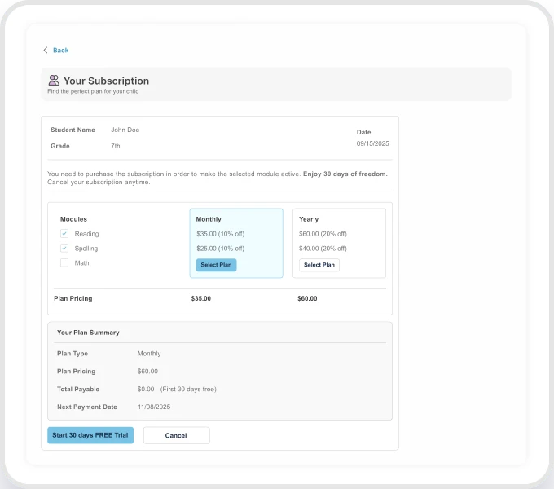
Task: Click the Back link text
Action: click(x=61, y=51)
